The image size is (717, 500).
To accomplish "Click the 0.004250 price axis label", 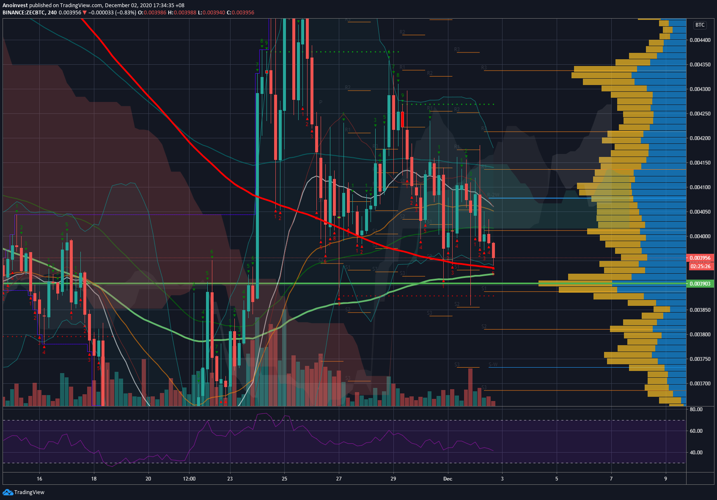I will tap(700, 114).
